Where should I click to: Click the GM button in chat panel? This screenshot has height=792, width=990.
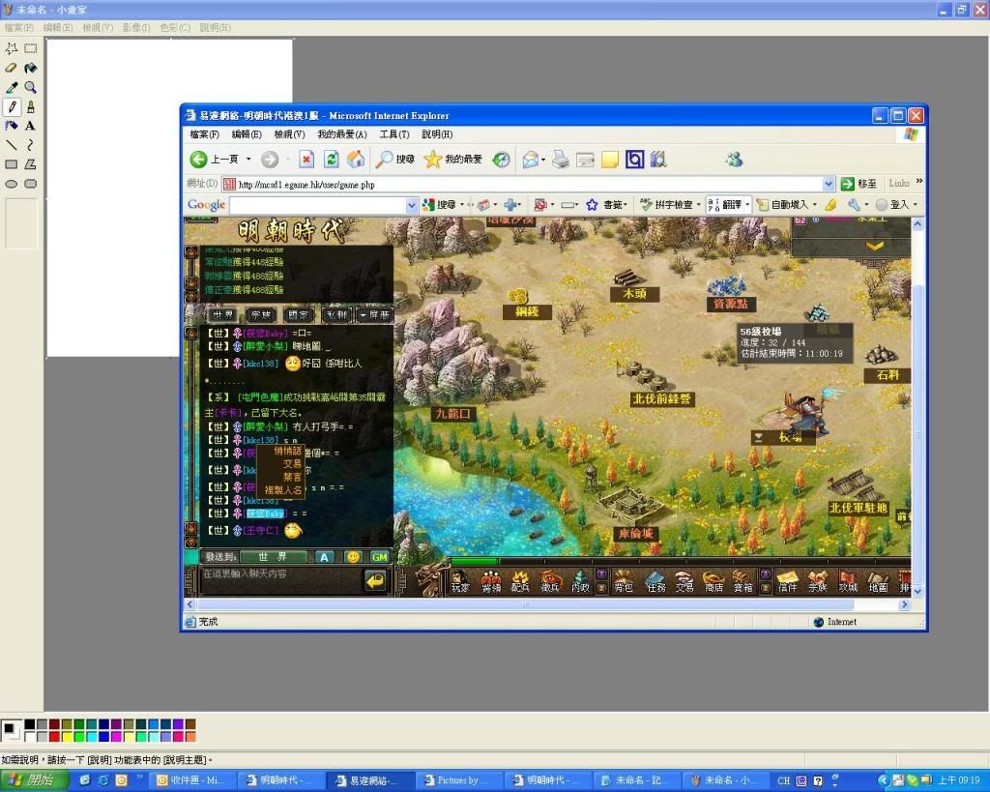[x=379, y=556]
